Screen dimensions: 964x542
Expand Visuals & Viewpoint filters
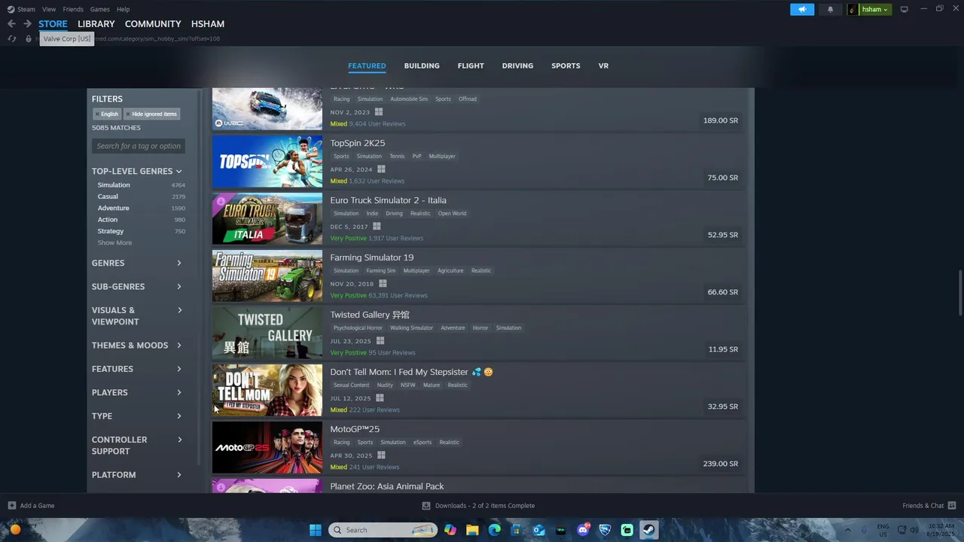[x=137, y=315]
